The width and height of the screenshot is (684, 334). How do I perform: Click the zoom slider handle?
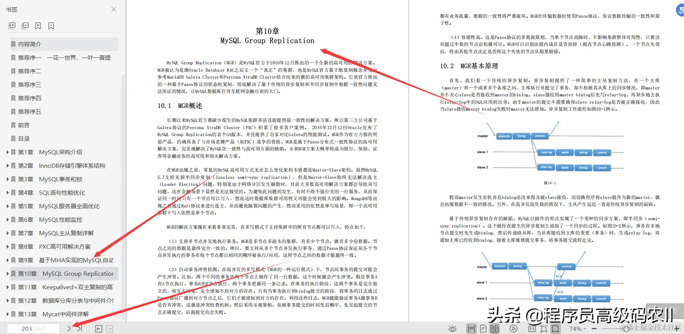(627, 329)
